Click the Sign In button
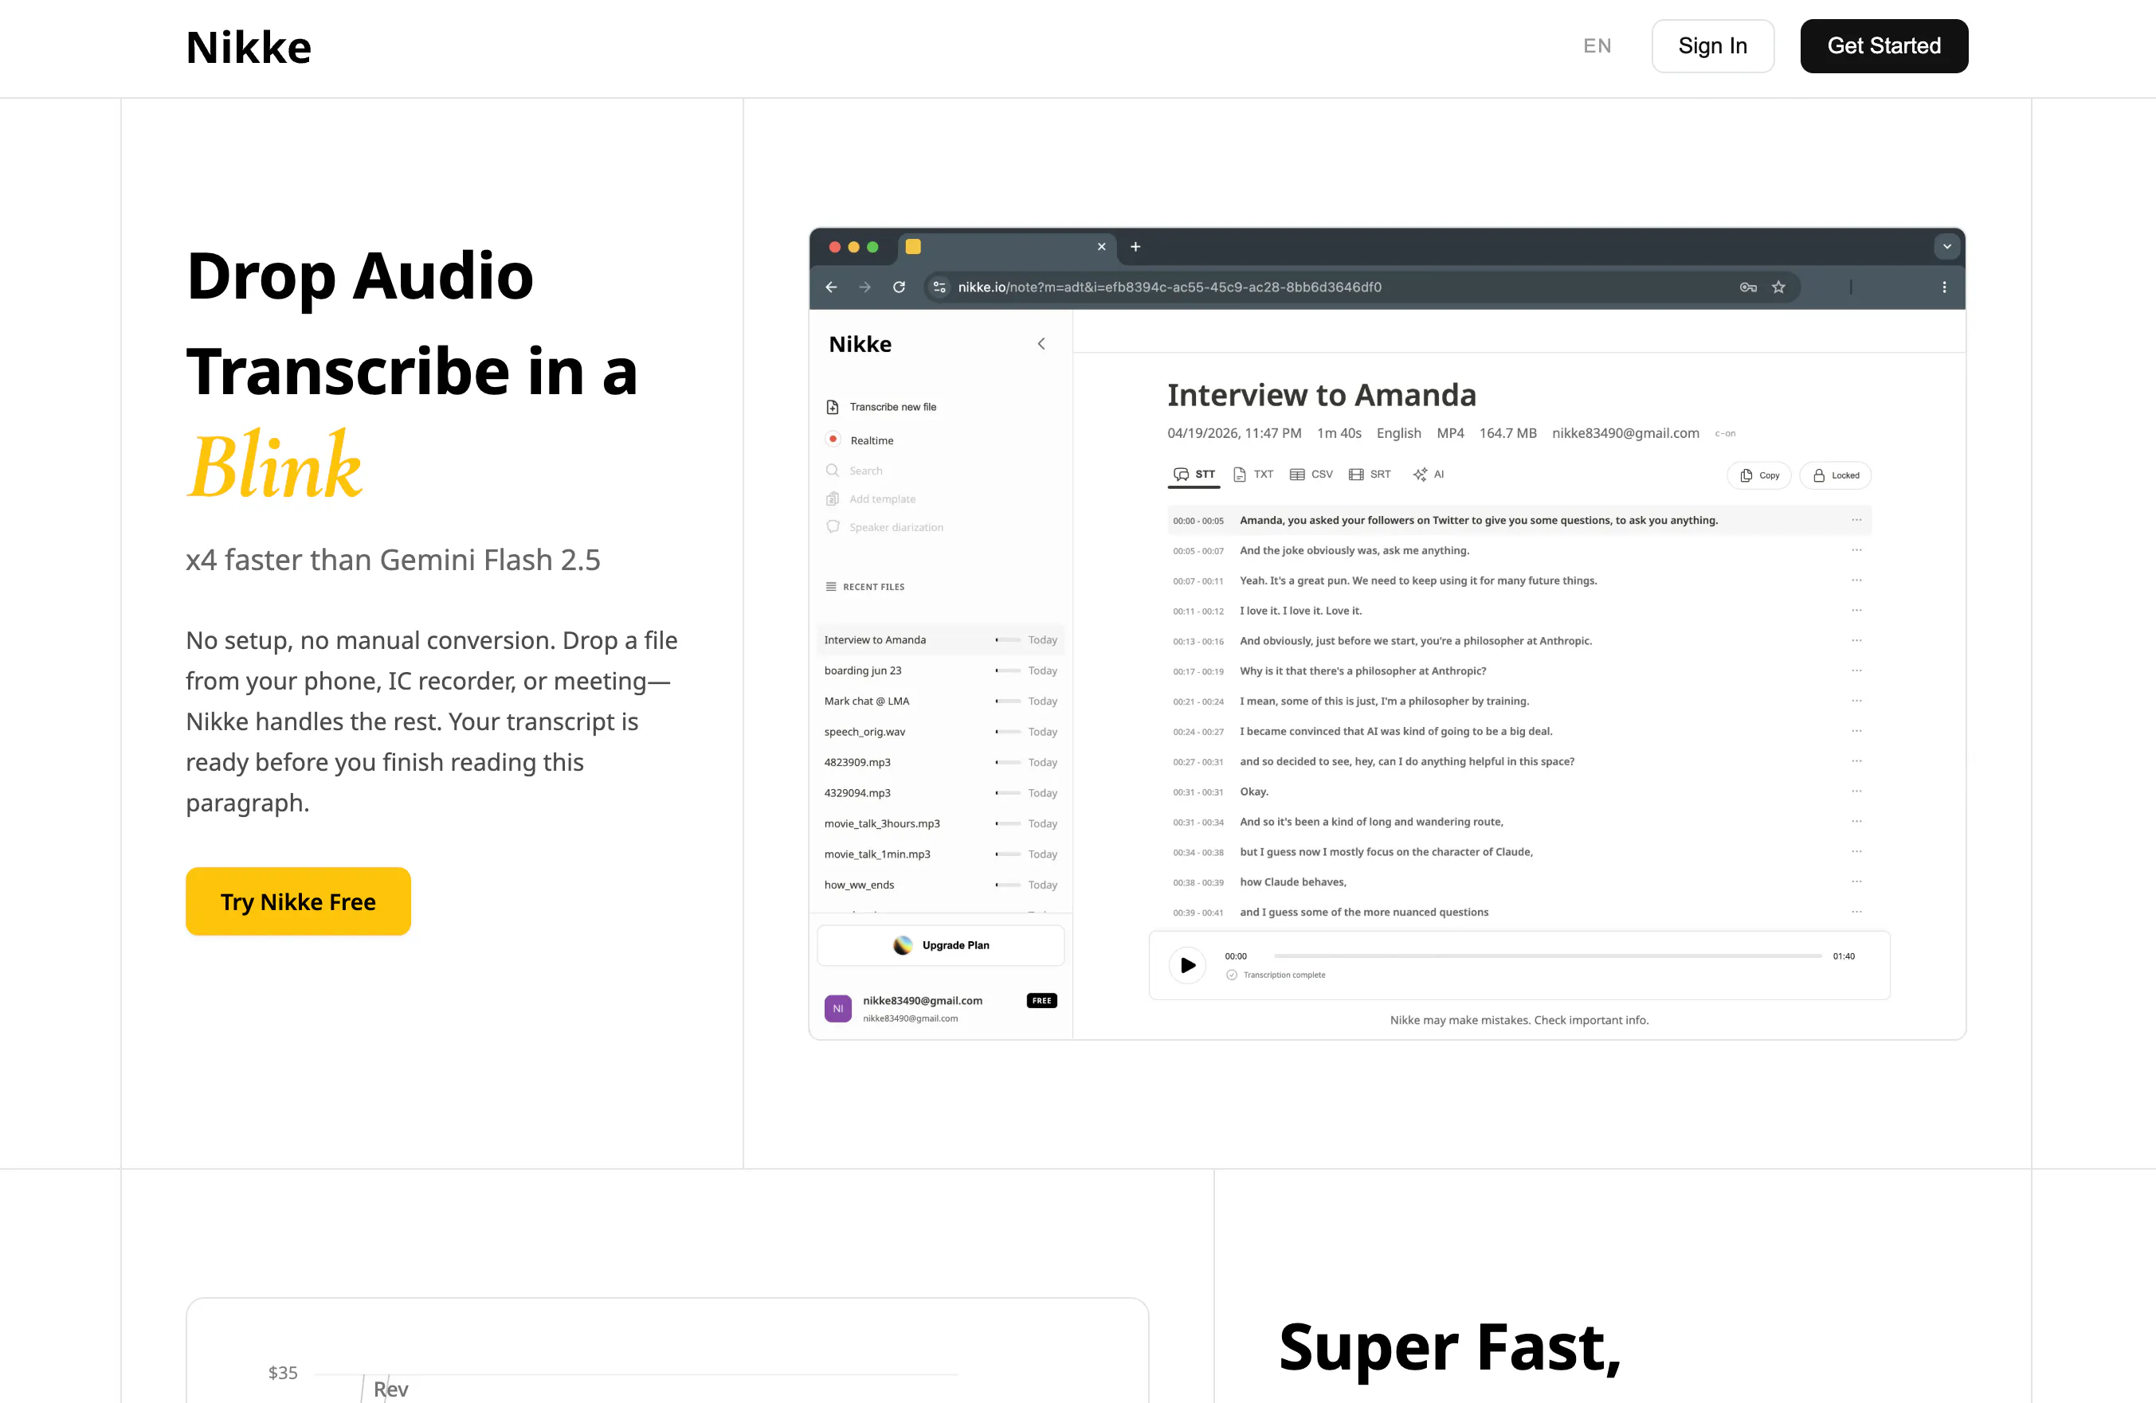Screen dimensions: 2156x1403 point(1712,46)
